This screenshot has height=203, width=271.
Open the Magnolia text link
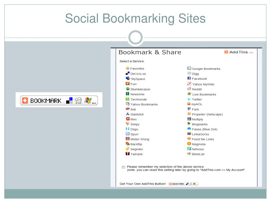198,144
